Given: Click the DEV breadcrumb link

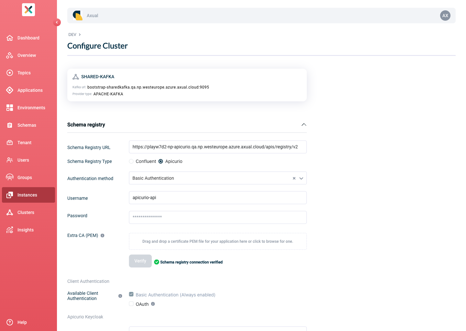Looking at the screenshot, I should tap(72, 35).
